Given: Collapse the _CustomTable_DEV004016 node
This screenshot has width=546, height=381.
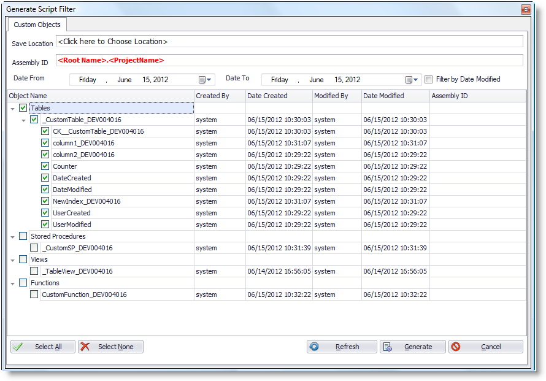Looking at the screenshot, I should (x=24, y=120).
